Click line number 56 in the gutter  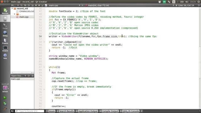(40, 36)
